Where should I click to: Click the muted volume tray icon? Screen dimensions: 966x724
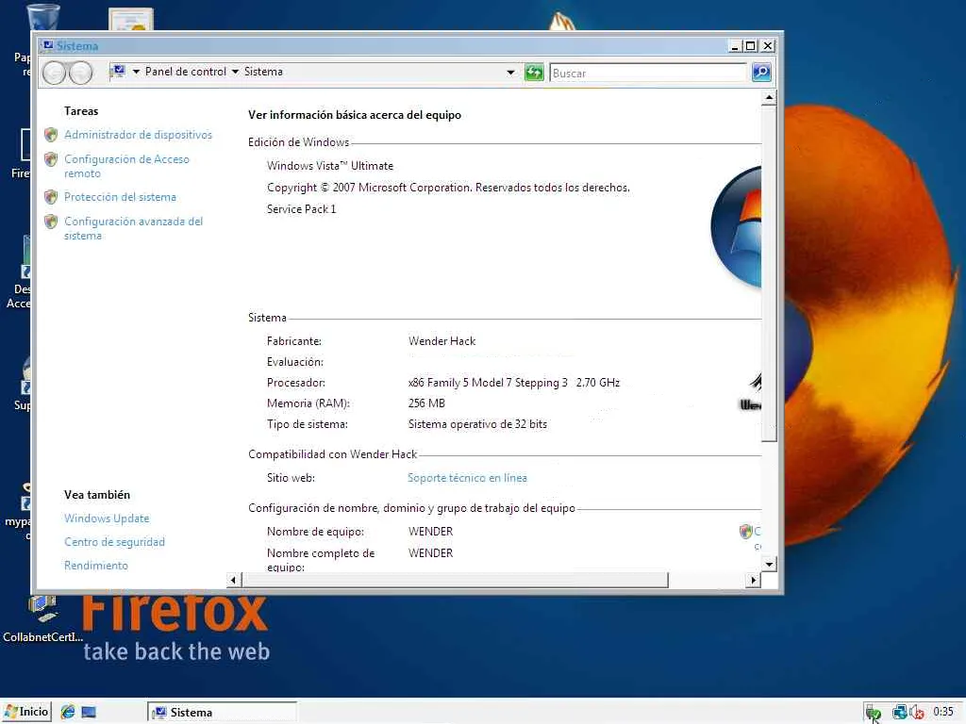[x=917, y=713]
